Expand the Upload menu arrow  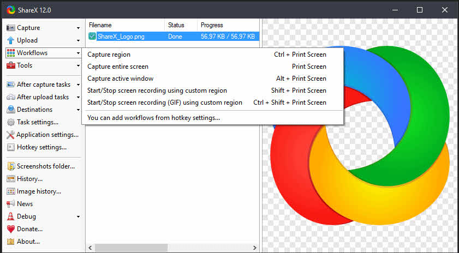(78, 41)
